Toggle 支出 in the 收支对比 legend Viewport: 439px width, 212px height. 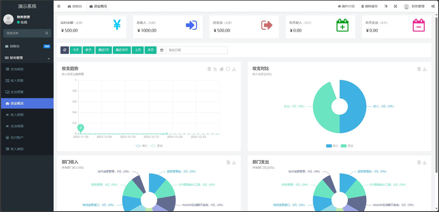pyautogui.click(x=347, y=146)
